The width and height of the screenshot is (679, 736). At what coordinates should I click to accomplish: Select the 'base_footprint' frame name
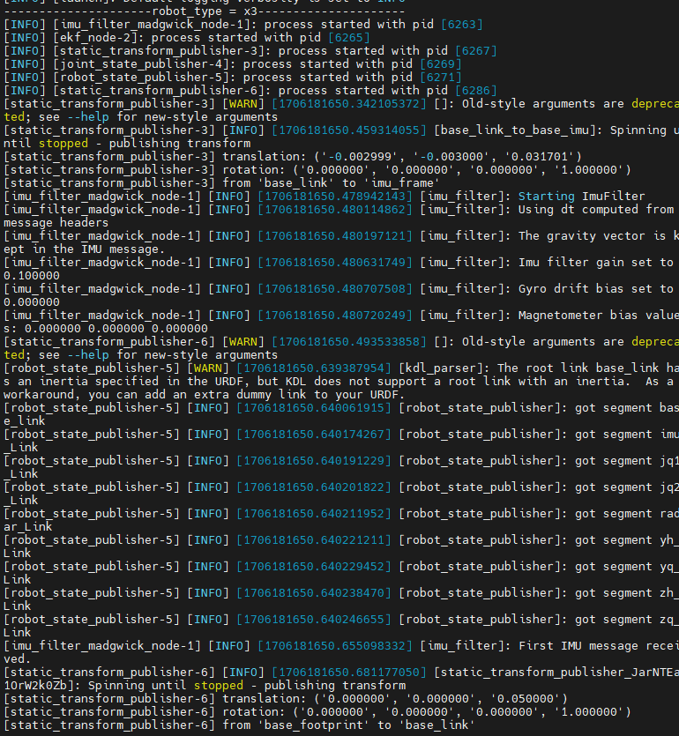point(314,725)
